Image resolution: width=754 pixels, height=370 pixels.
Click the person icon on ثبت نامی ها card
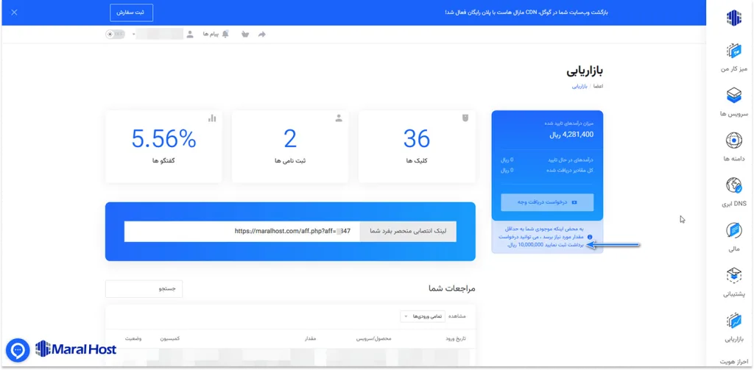tap(339, 118)
